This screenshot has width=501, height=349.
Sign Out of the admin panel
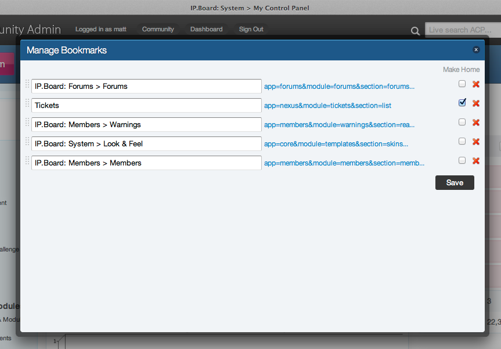(x=251, y=29)
